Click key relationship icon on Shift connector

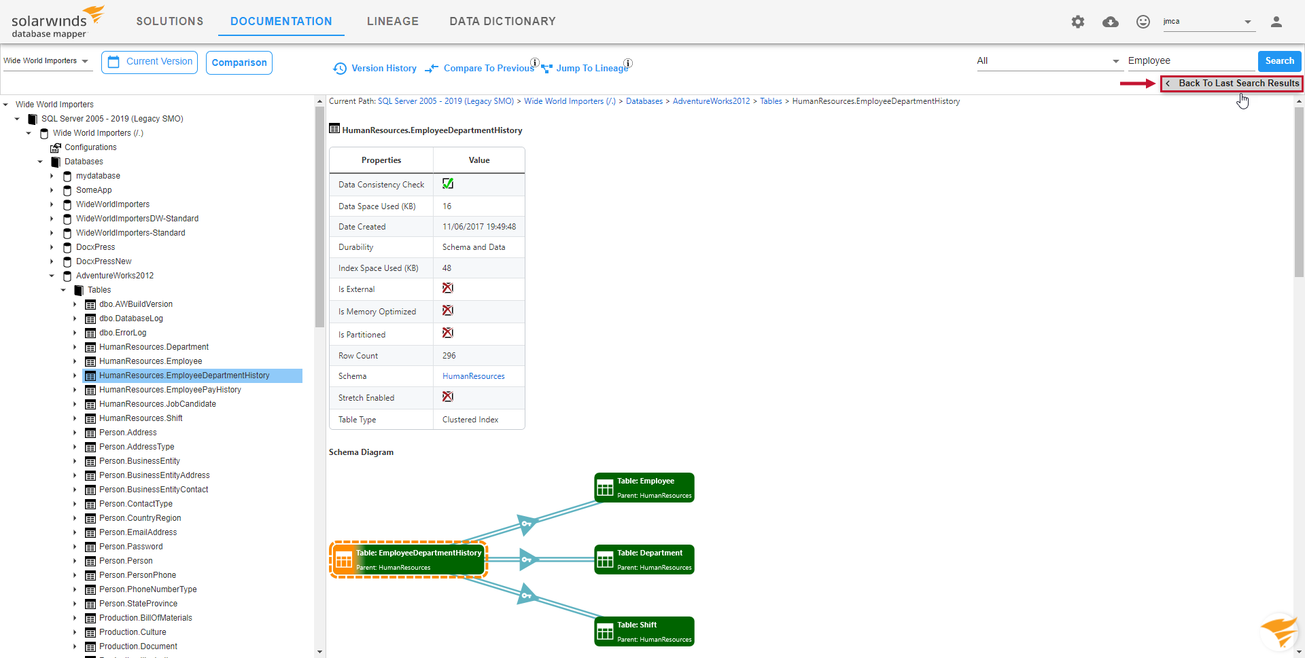point(527,596)
